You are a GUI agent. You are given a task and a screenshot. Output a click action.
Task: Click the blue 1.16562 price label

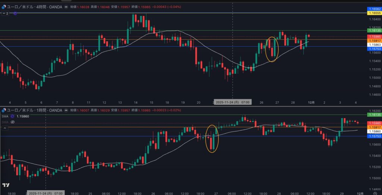pyautogui.click(x=374, y=9)
